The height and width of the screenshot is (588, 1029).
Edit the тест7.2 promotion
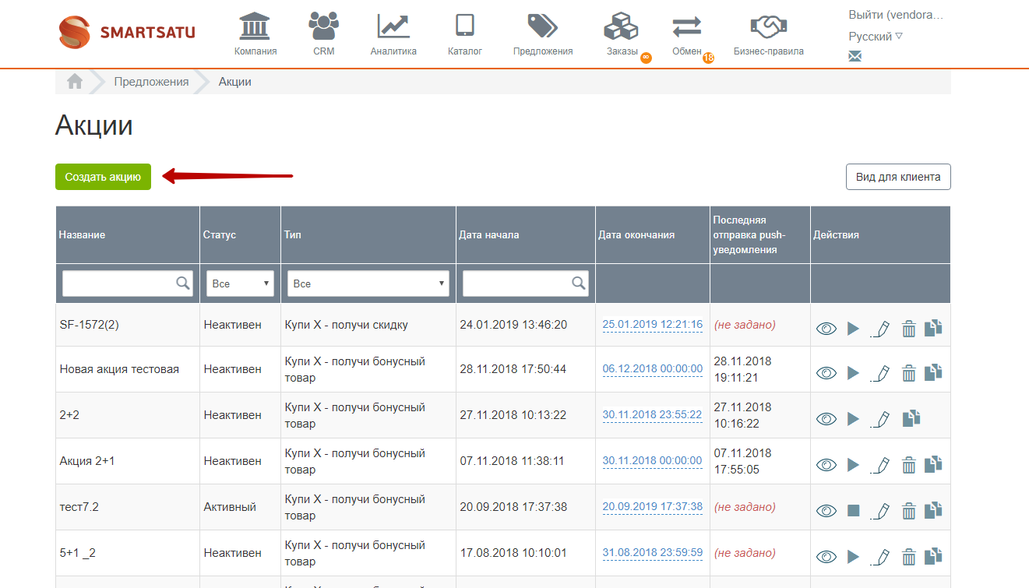pyautogui.click(x=879, y=511)
